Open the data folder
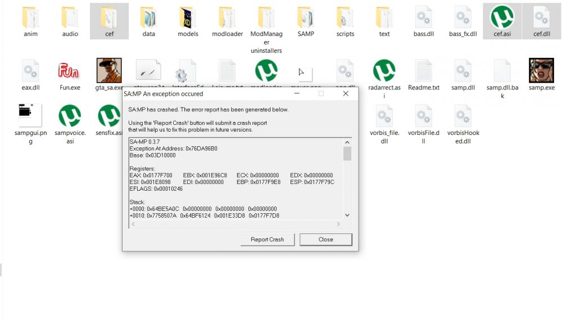562x324 pixels. click(148, 21)
